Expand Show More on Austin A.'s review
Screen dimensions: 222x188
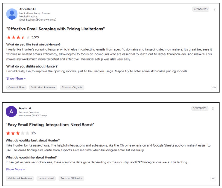[x=16, y=169]
